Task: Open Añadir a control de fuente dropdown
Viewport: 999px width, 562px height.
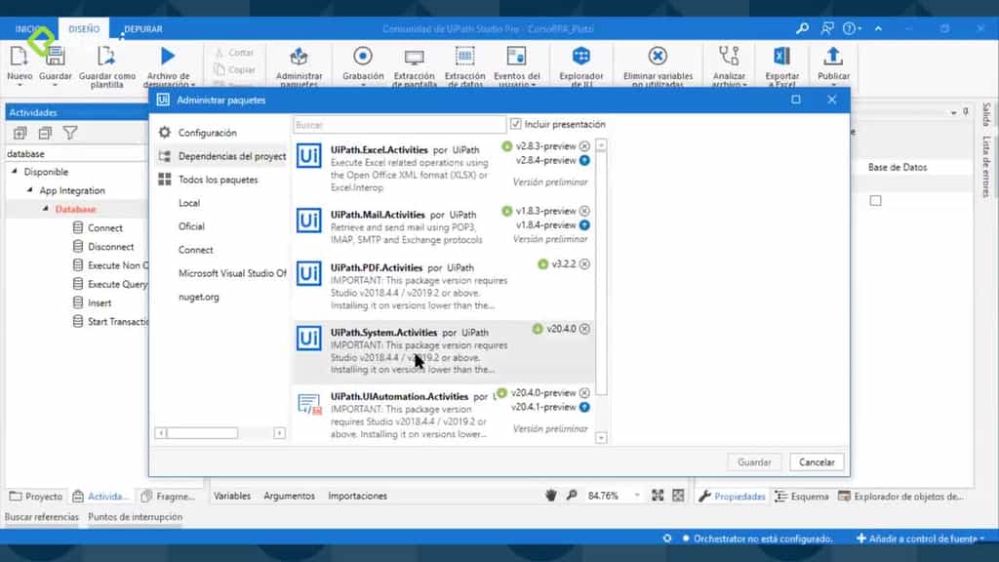Action: (x=921, y=539)
